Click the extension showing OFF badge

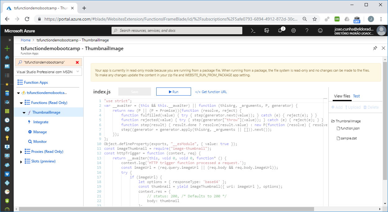tap(357, 20)
